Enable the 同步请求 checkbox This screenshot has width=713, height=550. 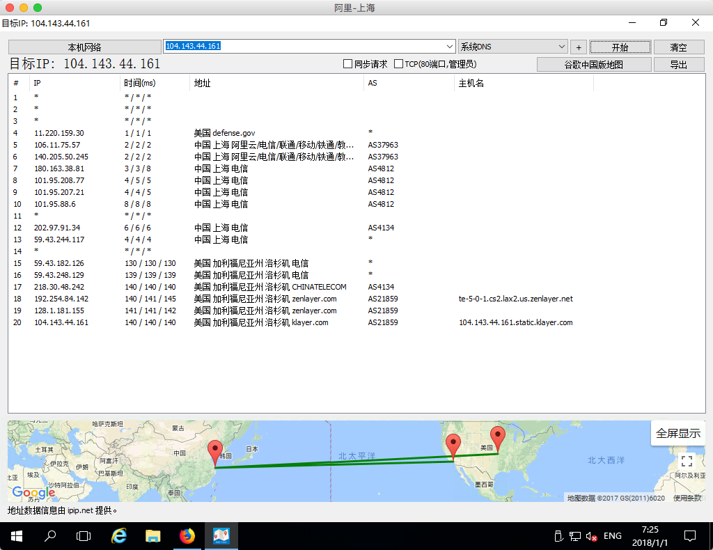348,64
